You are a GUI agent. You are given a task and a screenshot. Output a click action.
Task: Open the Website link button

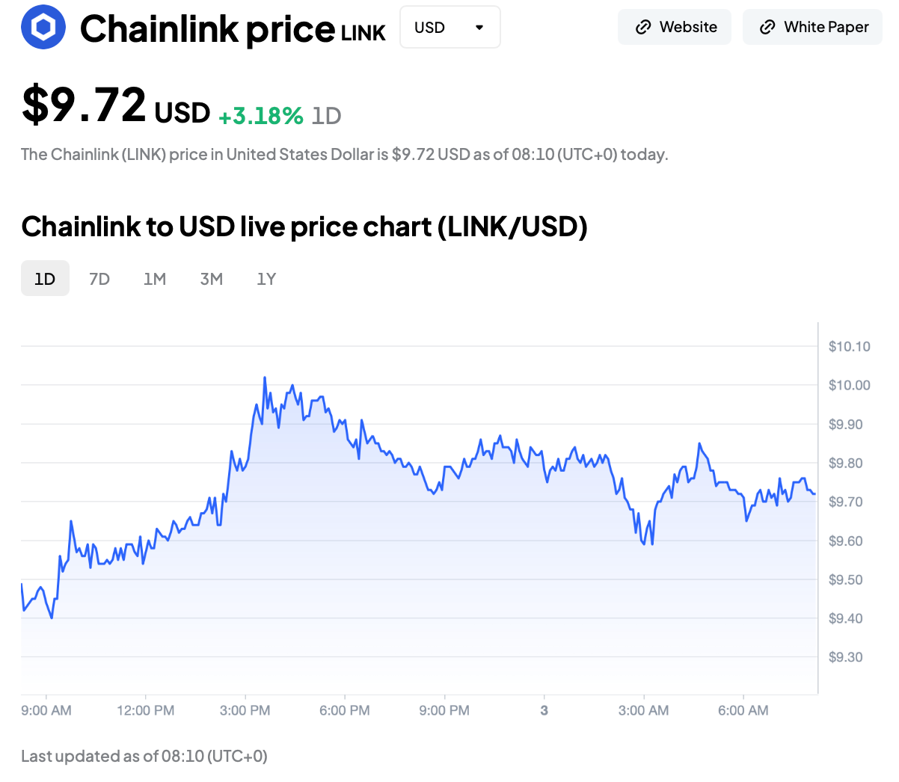(x=675, y=28)
